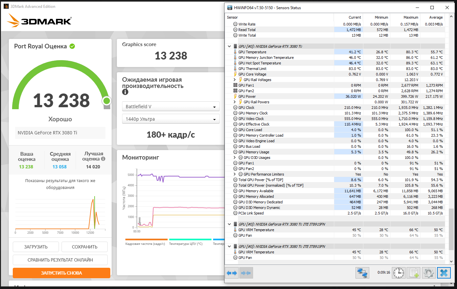Click the NVIDIA GeForce RTX 3080 Ti field in 3DMark

coord(60,133)
